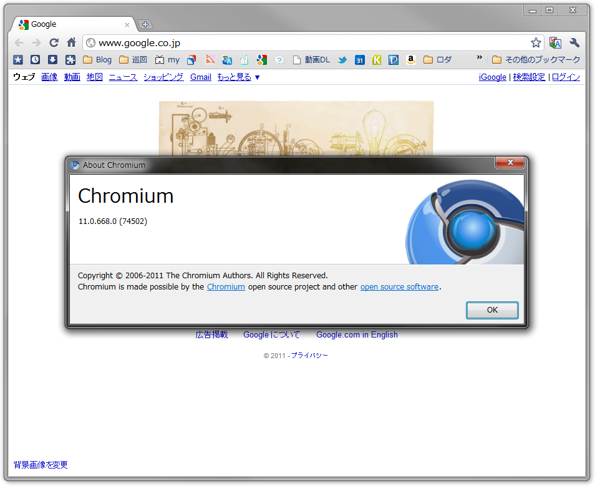Click the Google doodle image
The image size is (595, 486).
tap(296, 129)
